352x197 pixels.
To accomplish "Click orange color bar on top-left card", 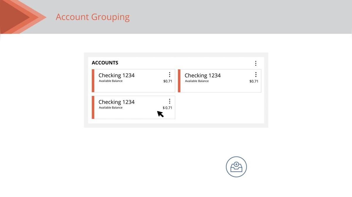I will tap(93, 81).
